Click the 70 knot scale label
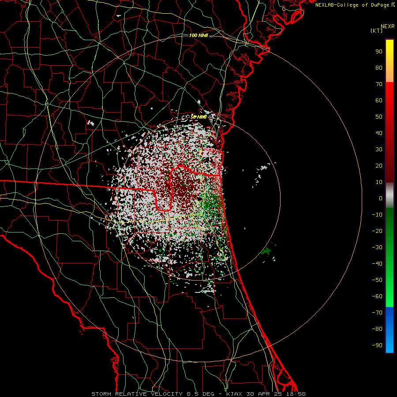The height and width of the screenshot is (397, 397). (379, 84)
